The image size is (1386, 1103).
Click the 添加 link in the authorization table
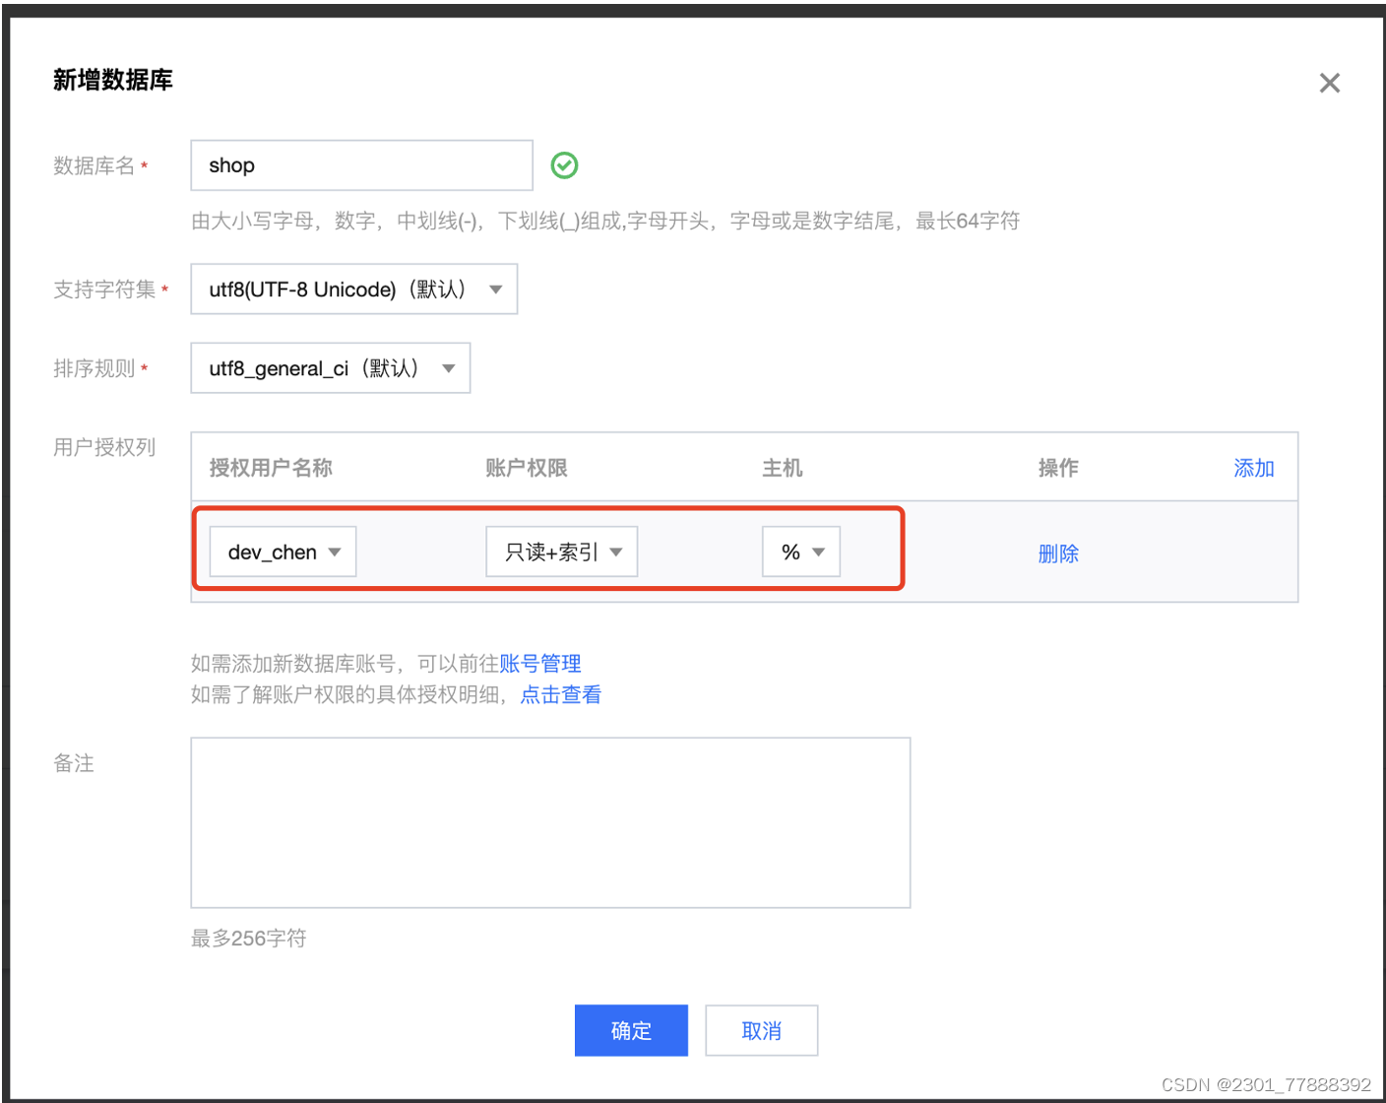coord(1253,468)
